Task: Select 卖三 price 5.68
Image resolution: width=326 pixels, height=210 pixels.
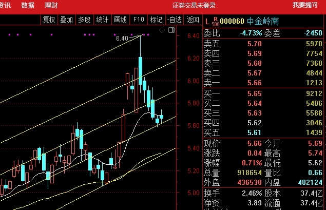Action: point(255,64)
